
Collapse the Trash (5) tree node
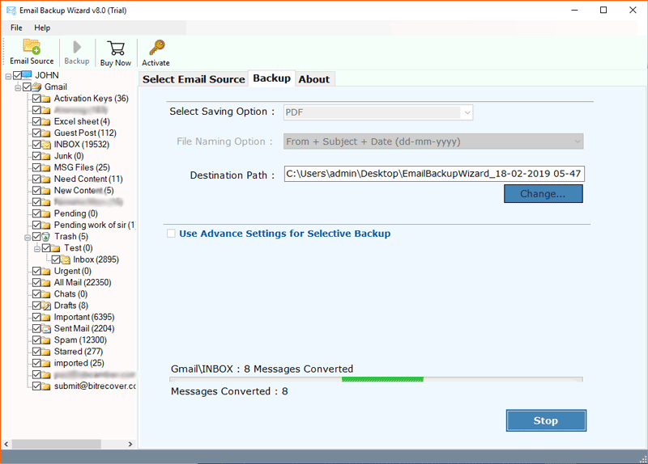(x=28, y=238)
